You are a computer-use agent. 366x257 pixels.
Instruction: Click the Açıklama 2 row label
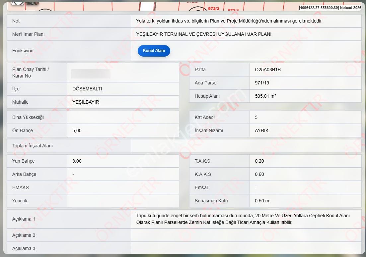click(24, 235)
